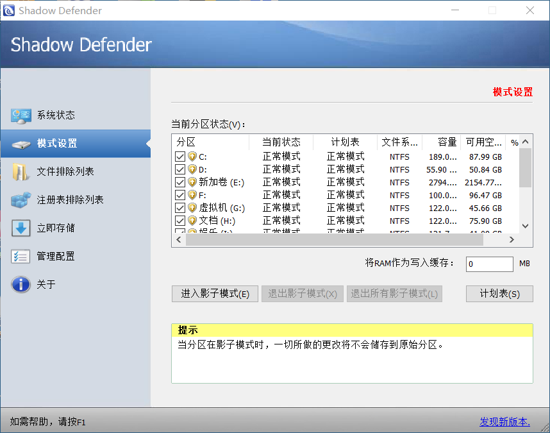Sort by the 可用空... column header
The width and height of the screenshot is (550, 433).
[483, 142]
